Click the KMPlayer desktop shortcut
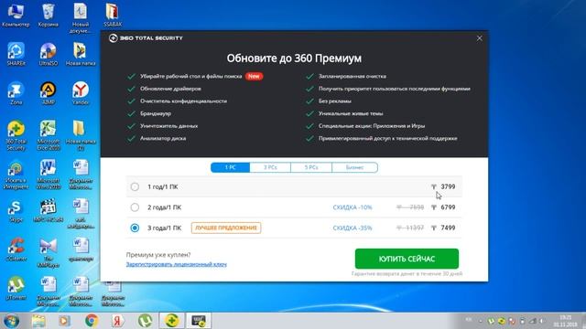Screen dimensions: 586x329 (49, 253)
